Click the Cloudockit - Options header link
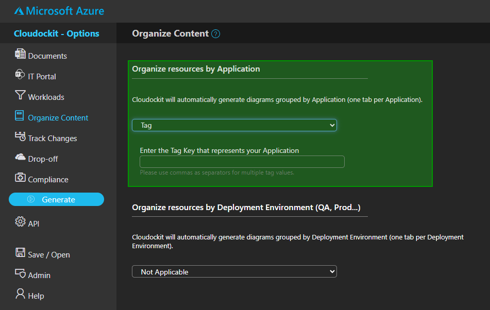 [x=57, y=33]
